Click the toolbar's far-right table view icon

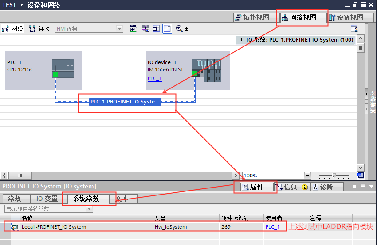click(354, 29)
